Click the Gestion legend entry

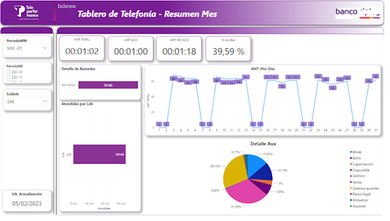(357, 176)
